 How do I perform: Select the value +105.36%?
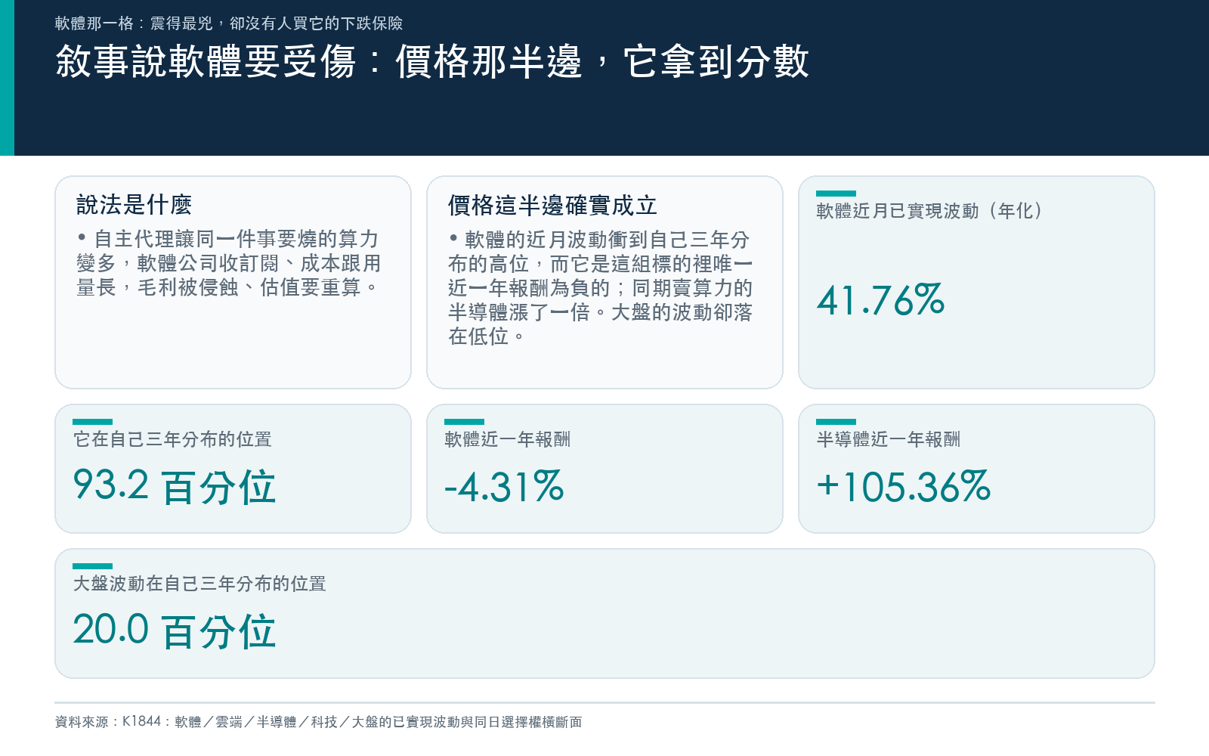(904, 486)
